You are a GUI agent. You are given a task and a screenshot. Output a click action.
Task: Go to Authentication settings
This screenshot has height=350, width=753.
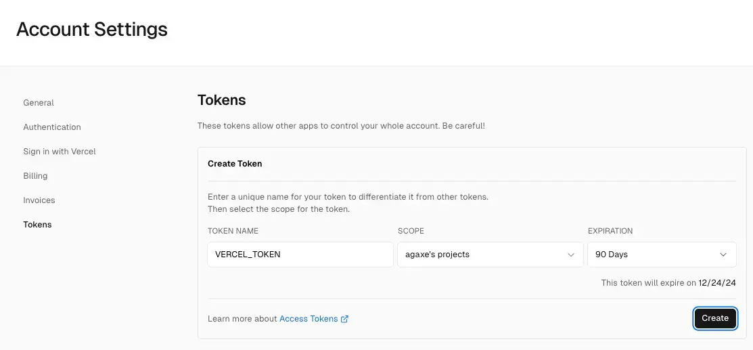coord(52,127)
